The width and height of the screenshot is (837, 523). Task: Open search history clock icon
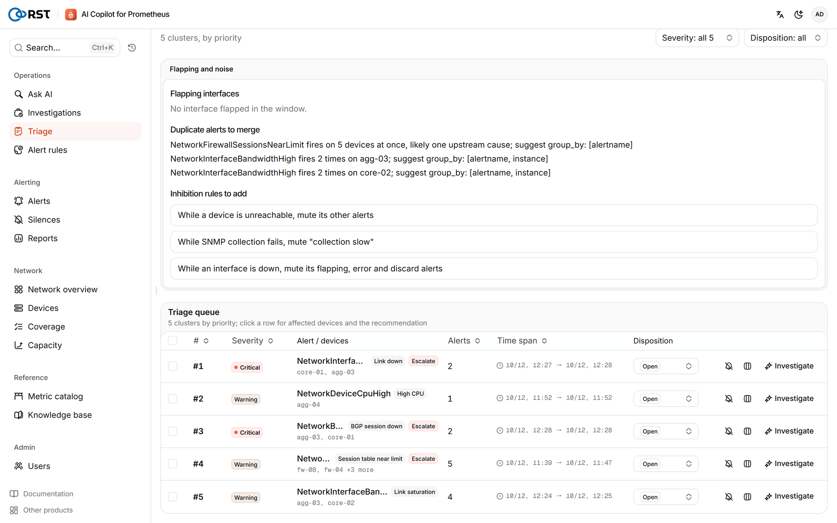[132, 48]
